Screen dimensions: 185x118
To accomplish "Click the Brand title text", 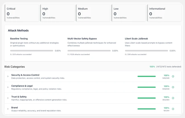I will 15,108.
